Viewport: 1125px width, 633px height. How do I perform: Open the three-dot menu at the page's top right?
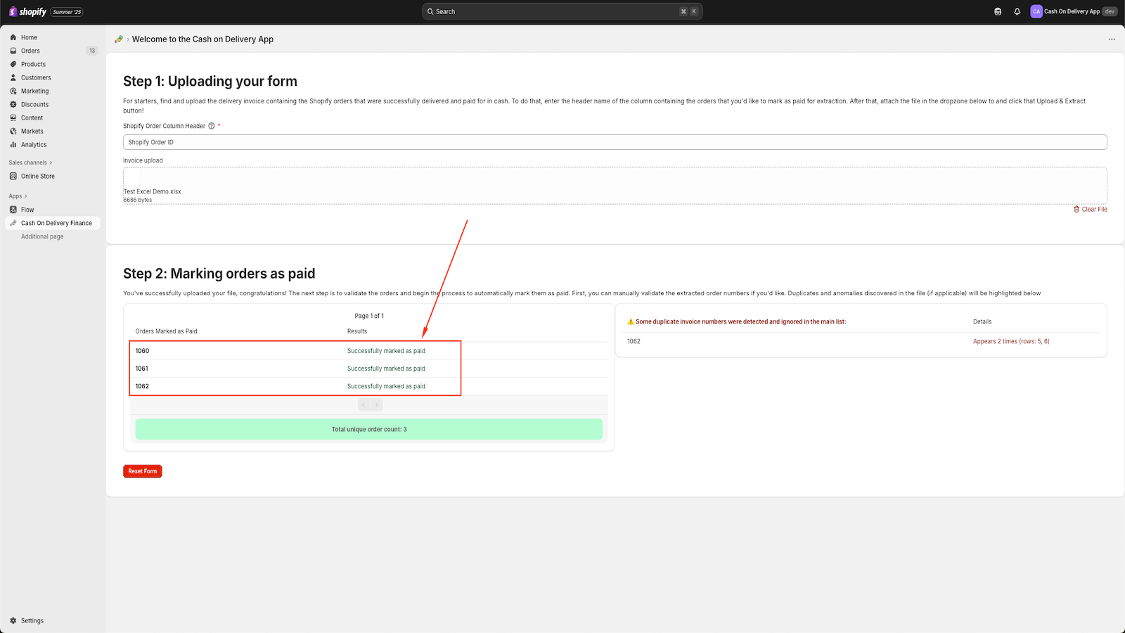pos(1112,39)
